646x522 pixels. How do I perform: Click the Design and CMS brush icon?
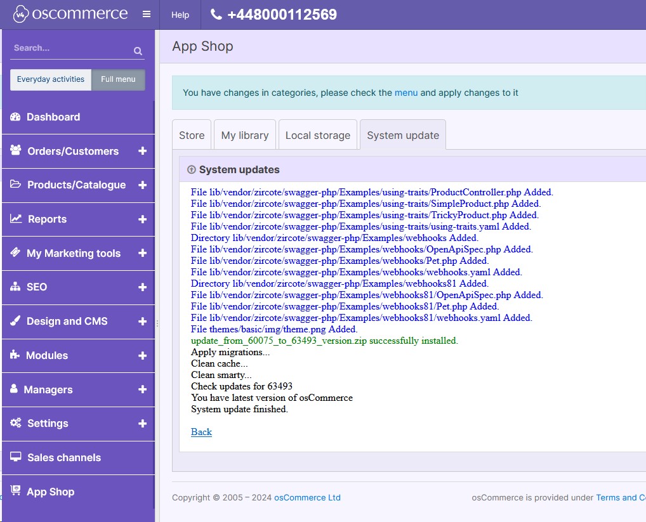tap(15, 320)
